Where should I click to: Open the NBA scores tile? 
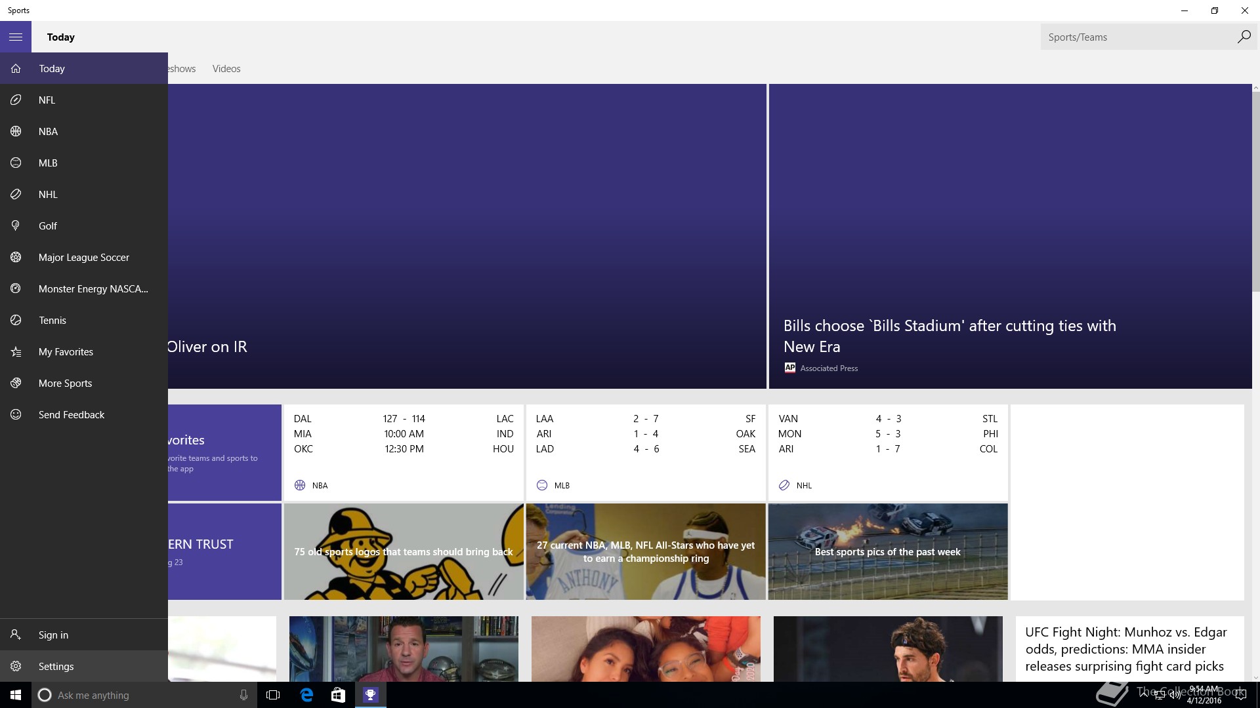404,452
